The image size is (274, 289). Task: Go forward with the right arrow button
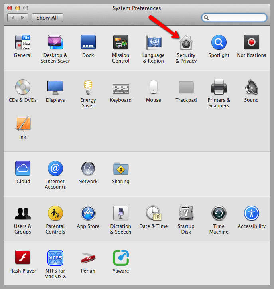point(23,18)
